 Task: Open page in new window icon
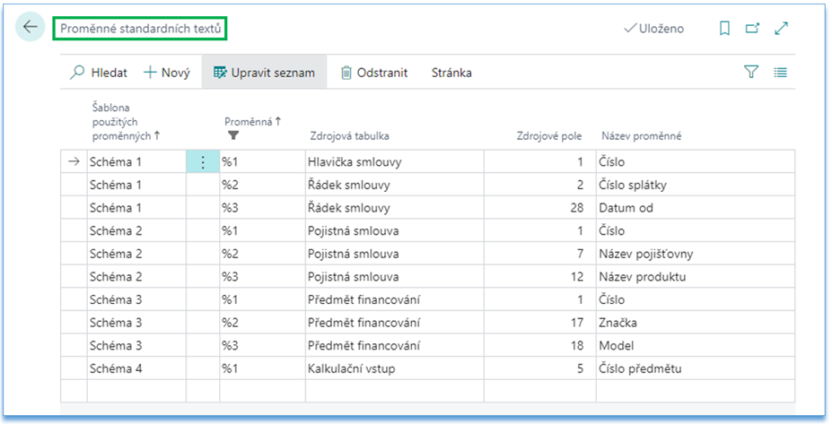(x=752, y=29)
